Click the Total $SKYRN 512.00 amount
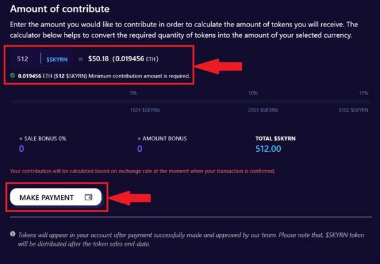This screenshot has width=380, height=264. click(x=268, y=149)
